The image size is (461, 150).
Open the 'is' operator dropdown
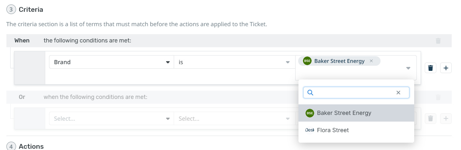click(234, 62)
